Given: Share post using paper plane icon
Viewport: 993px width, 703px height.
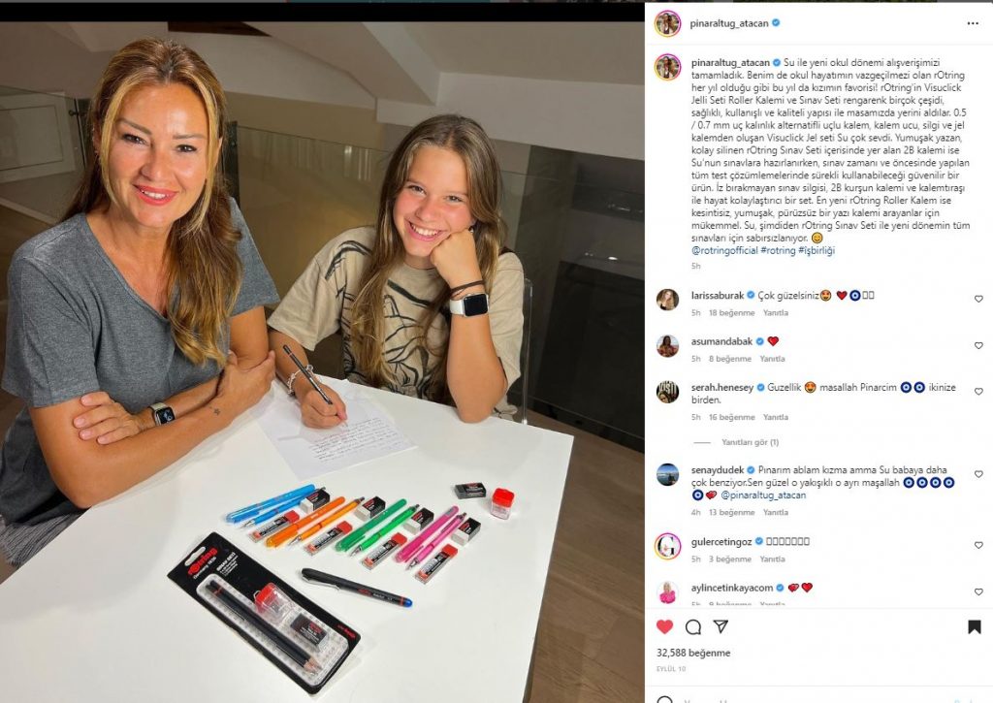Looking at the screenshot, I should [x=721, y=626].
